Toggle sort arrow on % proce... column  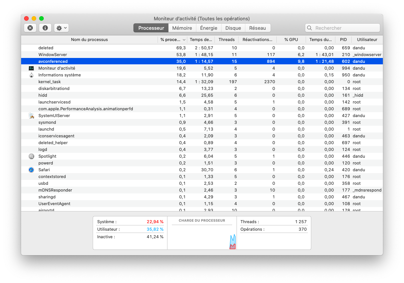coord(184,40)
